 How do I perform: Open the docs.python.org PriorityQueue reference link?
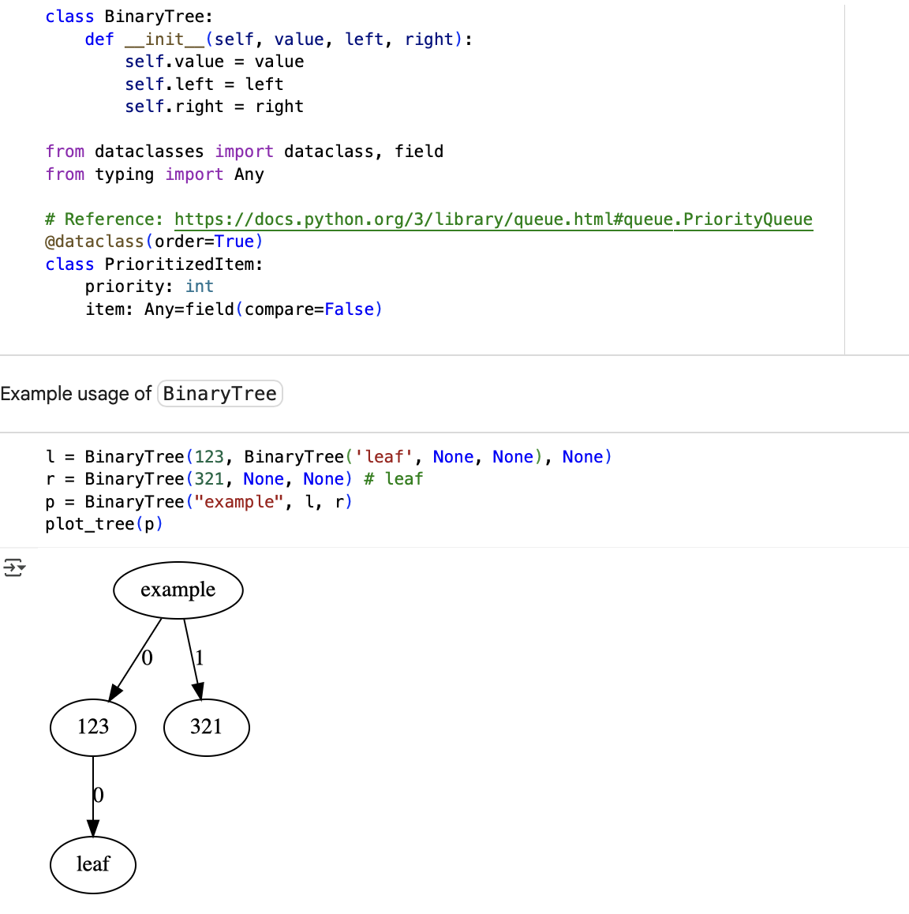[492, 219]
